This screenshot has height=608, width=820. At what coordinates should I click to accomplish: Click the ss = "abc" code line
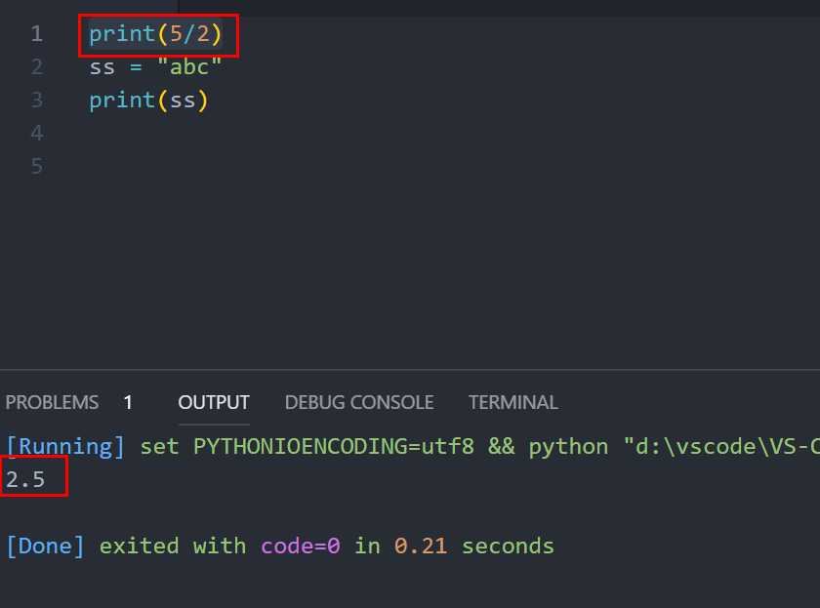[x=155, y=67]
